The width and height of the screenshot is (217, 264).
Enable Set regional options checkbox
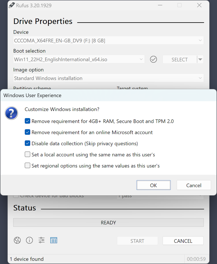point(27,165)
